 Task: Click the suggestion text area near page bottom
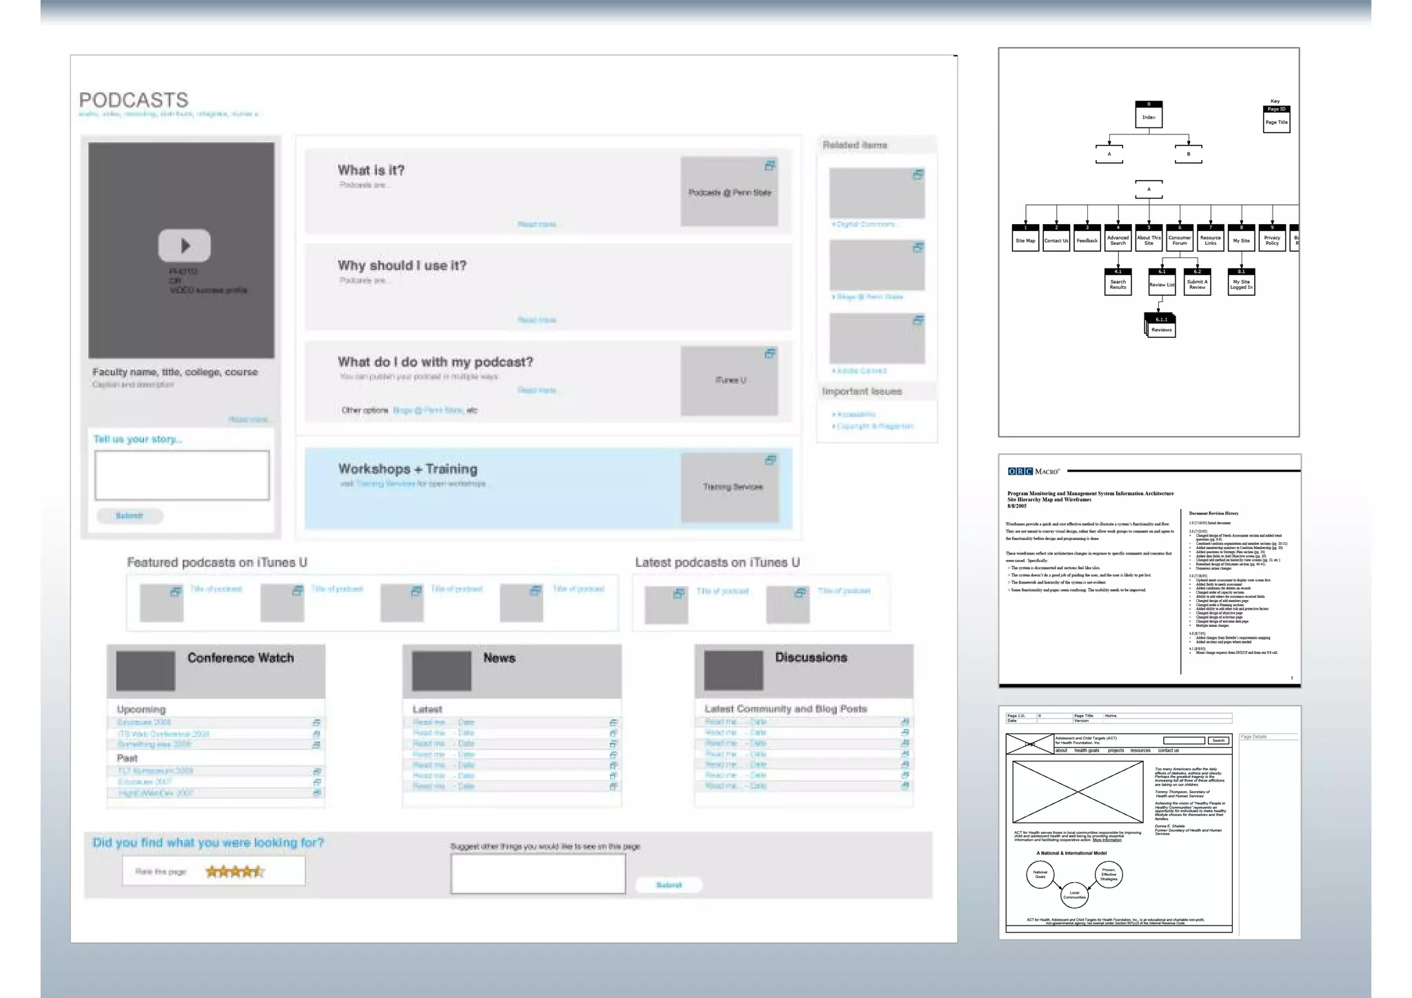pos(538,874)
